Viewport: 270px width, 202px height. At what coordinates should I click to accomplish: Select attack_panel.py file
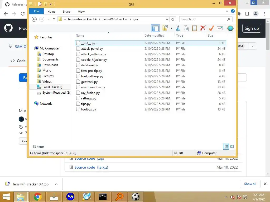(151, 49)
